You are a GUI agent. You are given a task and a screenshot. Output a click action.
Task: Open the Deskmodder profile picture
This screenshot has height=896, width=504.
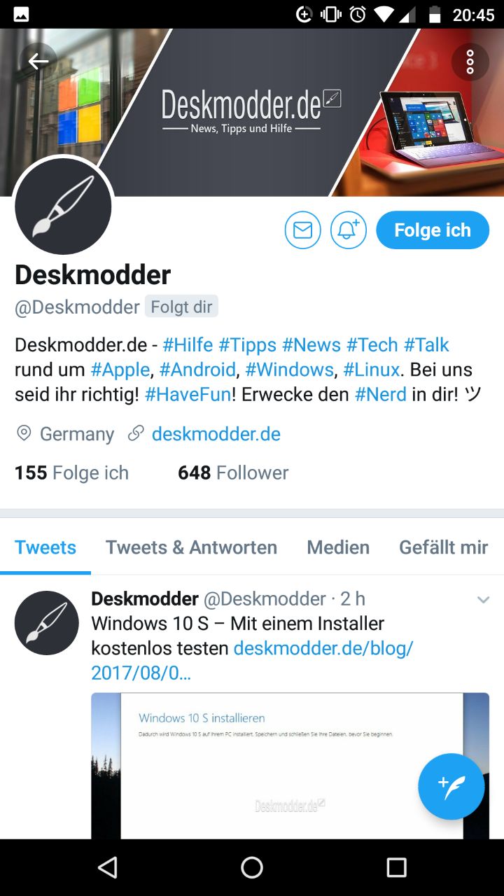[x=63, y=206]
